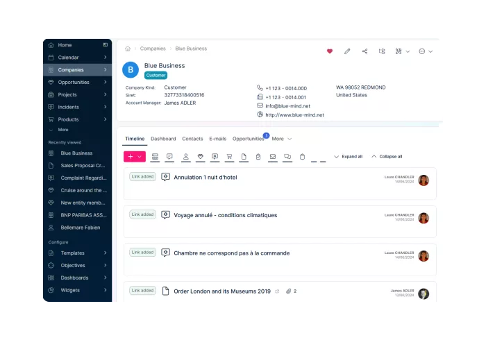Click paperclip attachment icon on Order London

tap(288, 291)
